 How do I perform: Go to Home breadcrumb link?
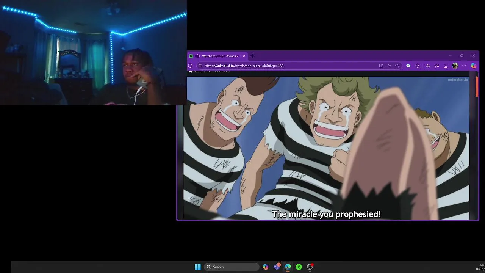click(196, 71)
